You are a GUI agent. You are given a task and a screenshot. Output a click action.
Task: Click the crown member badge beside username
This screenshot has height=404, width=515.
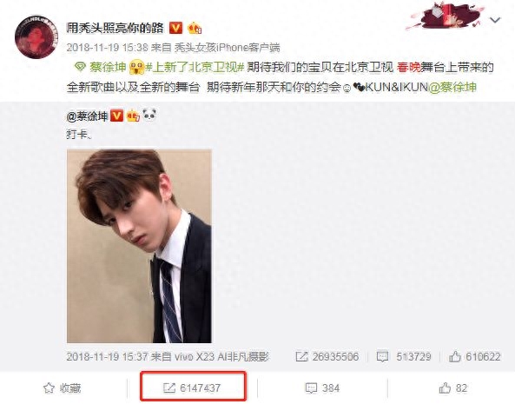(195, 29)
